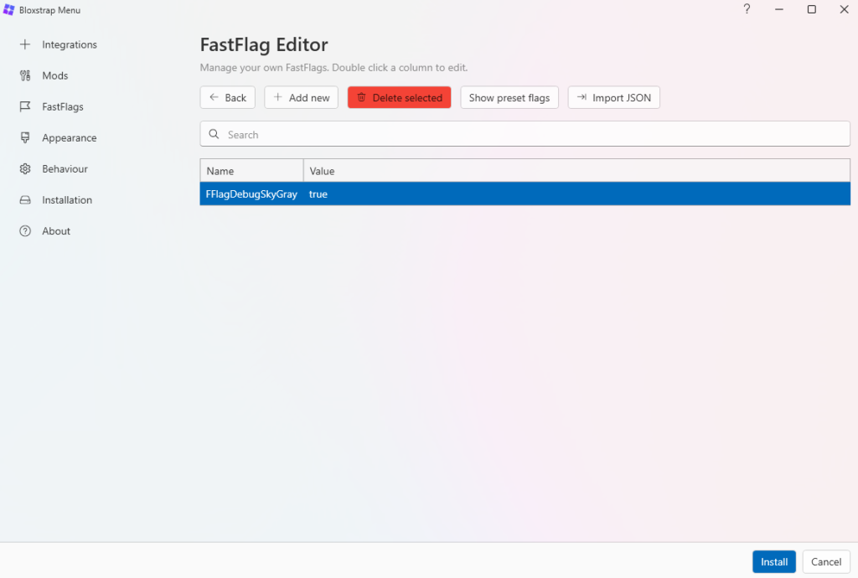This screenshot has height=578, width=858.
Task: Open the Integrations section
Action: point(70,44)
